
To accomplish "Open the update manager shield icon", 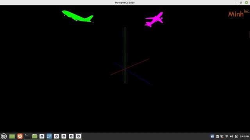I will click(222, 136).
